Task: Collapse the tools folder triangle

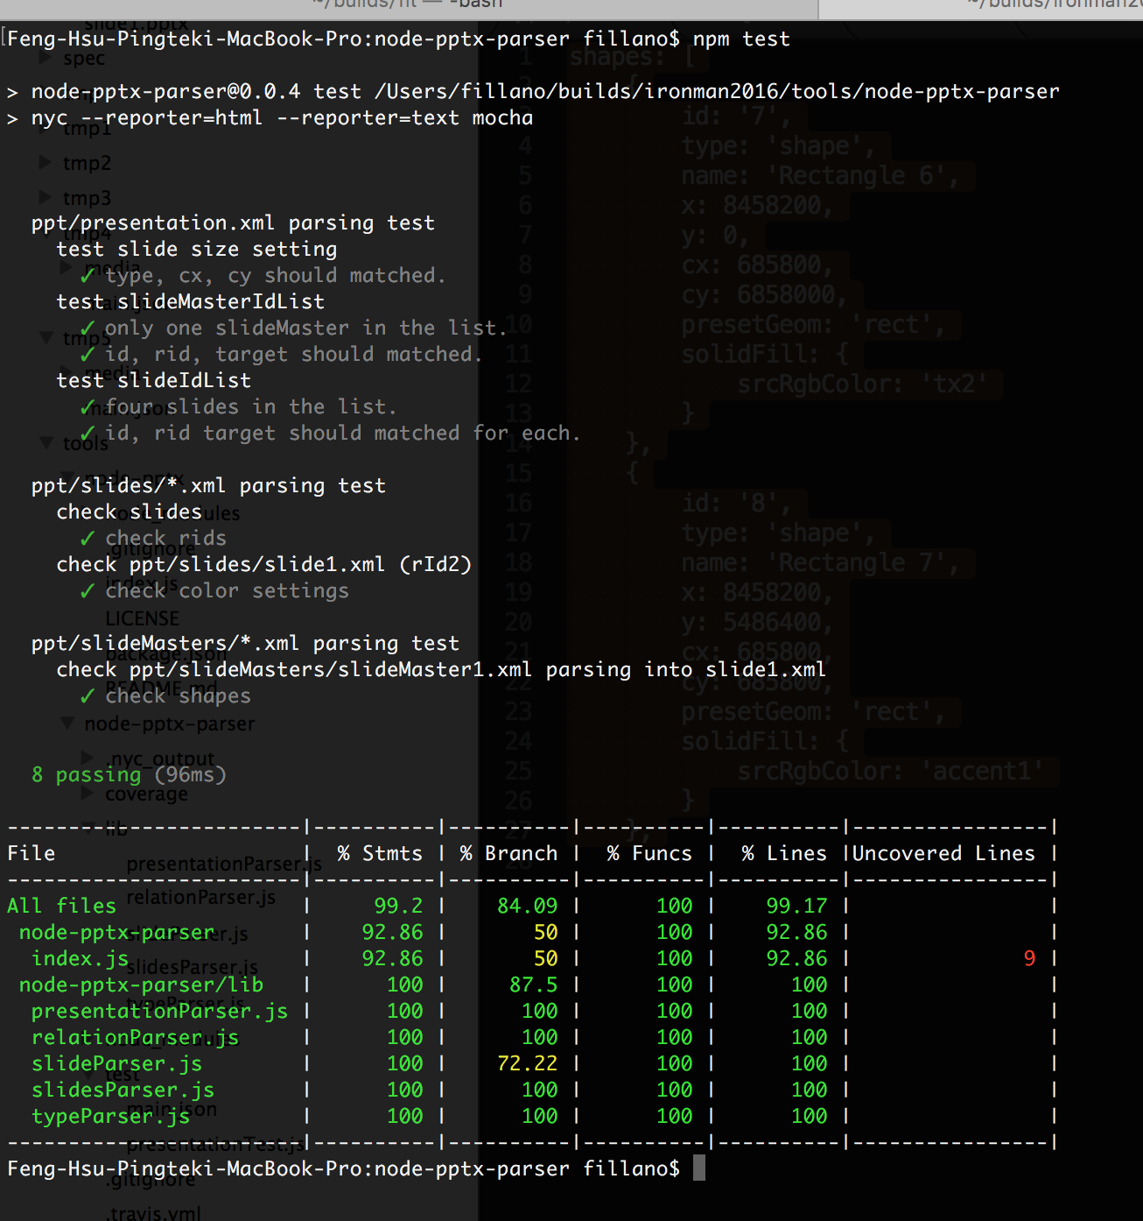Action: 46,443
